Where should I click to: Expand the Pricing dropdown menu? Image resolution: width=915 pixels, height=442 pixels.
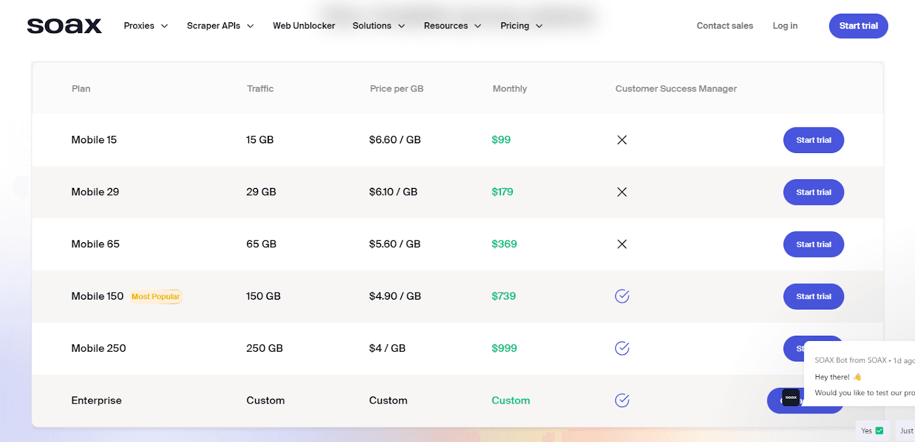[x=522, y=26]
